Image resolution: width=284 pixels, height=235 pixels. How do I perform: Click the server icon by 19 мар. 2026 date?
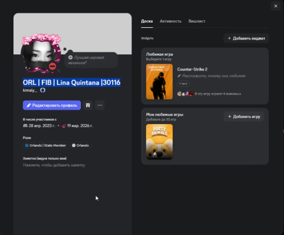coord(63,126)
